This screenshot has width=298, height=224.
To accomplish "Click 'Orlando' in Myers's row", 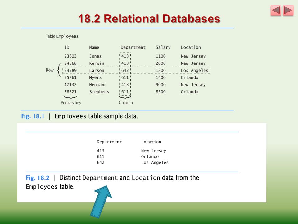I will [x=189, y=77].
